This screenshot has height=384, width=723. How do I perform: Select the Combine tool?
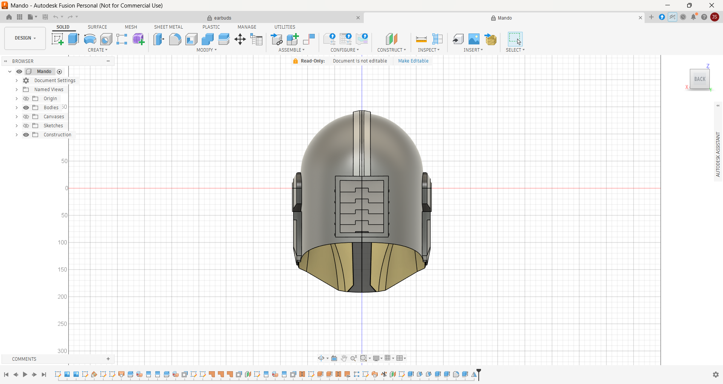click(207, 39)
